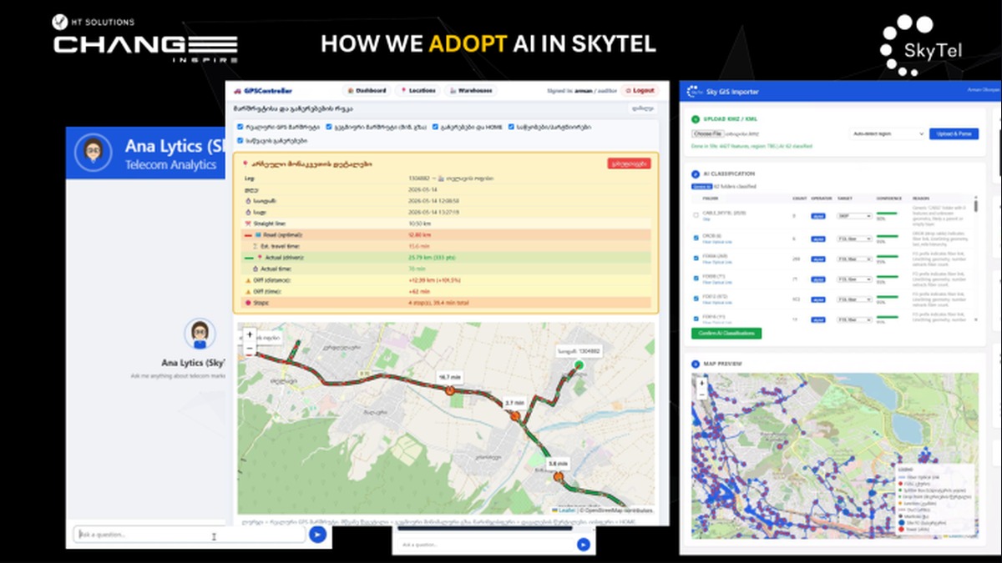Screen dimensions: 1002x563
Task: Click the Ana Lytics center avatar
Action: (200, 334)
